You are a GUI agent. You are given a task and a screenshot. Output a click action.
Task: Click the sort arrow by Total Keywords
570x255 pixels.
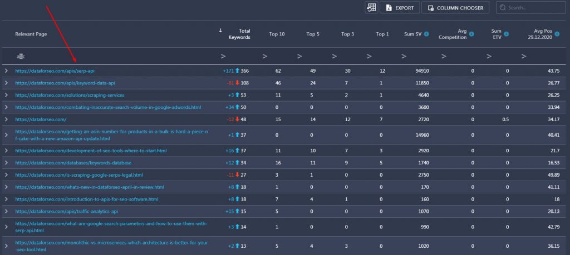click(x=220, y=31)
